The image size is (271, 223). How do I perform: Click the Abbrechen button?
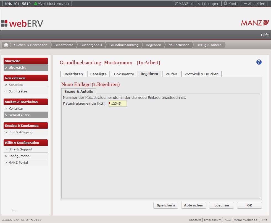tap(194, 205)
